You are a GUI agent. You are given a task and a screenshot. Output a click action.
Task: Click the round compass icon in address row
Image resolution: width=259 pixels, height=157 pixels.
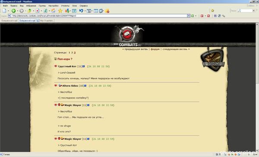tap(219, 16)
